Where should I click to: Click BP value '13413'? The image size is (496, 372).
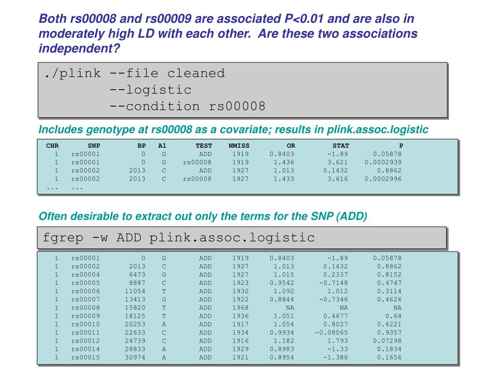pos(135,299)
